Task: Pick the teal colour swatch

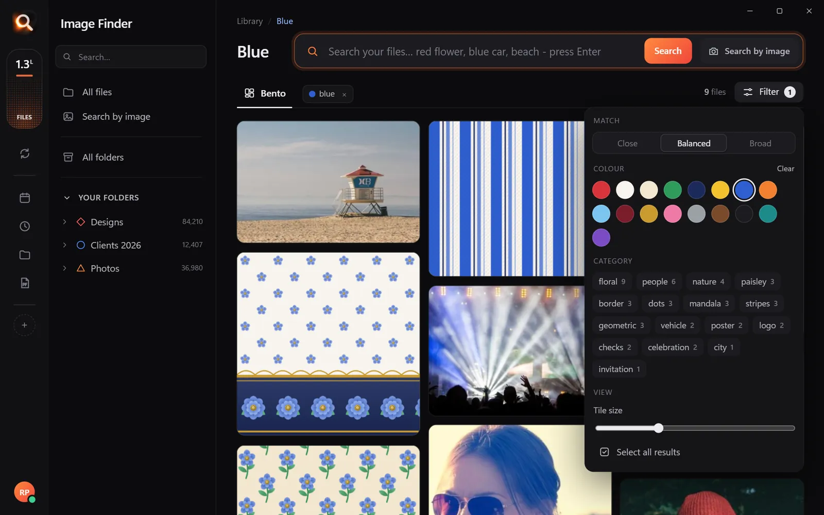Action: coord(767,214)
